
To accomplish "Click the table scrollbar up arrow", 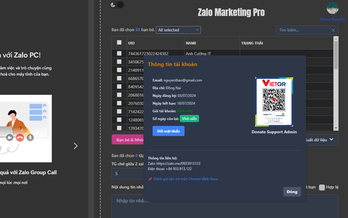I will pos(336,39).
